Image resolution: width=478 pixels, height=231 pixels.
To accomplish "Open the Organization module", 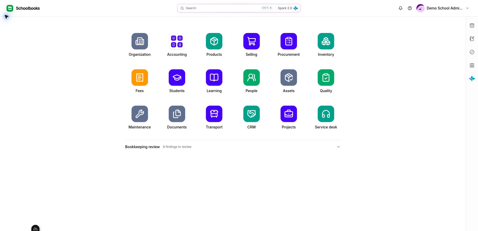I will coord(140,41).
